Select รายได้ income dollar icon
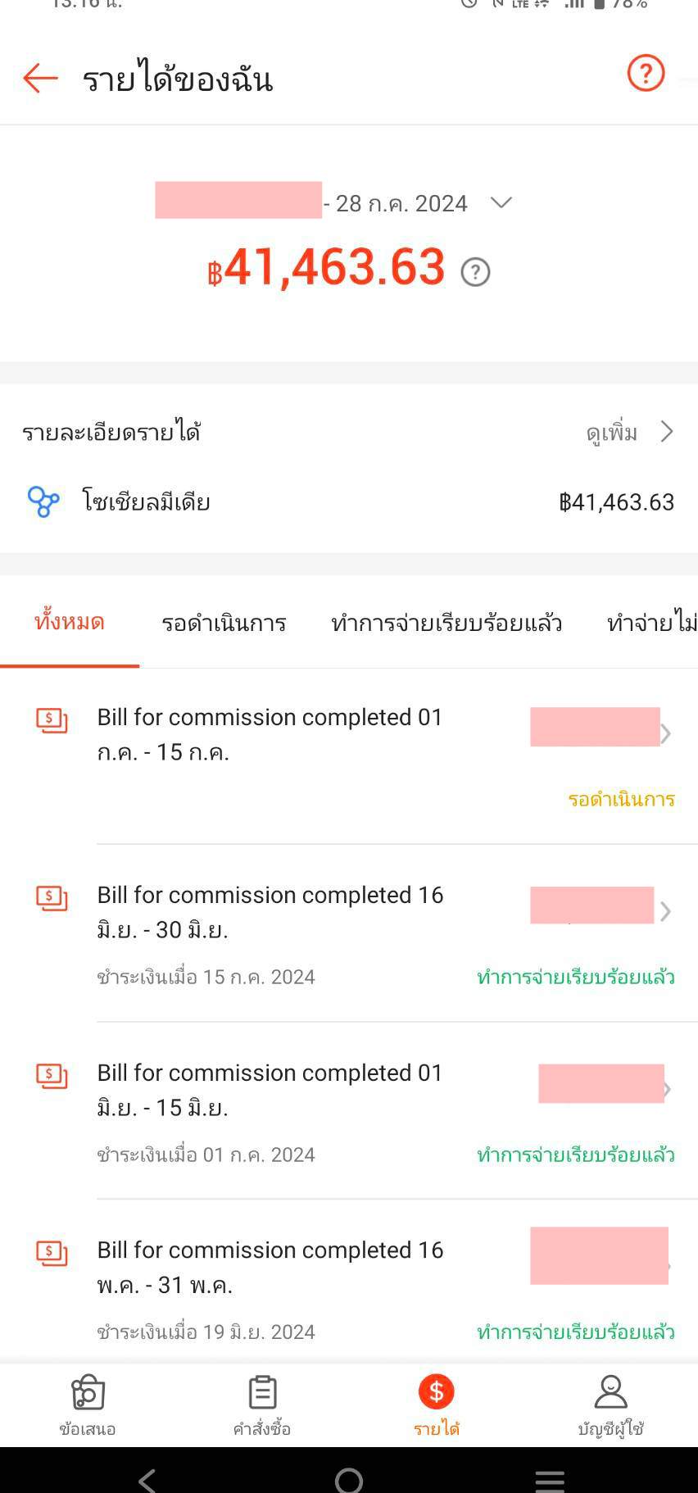The image size is (698, 1493). click(x=436, y=1393)
